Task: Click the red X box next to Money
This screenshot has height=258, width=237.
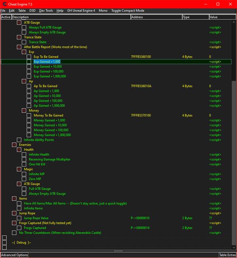Action: click(x=24, y=110)
